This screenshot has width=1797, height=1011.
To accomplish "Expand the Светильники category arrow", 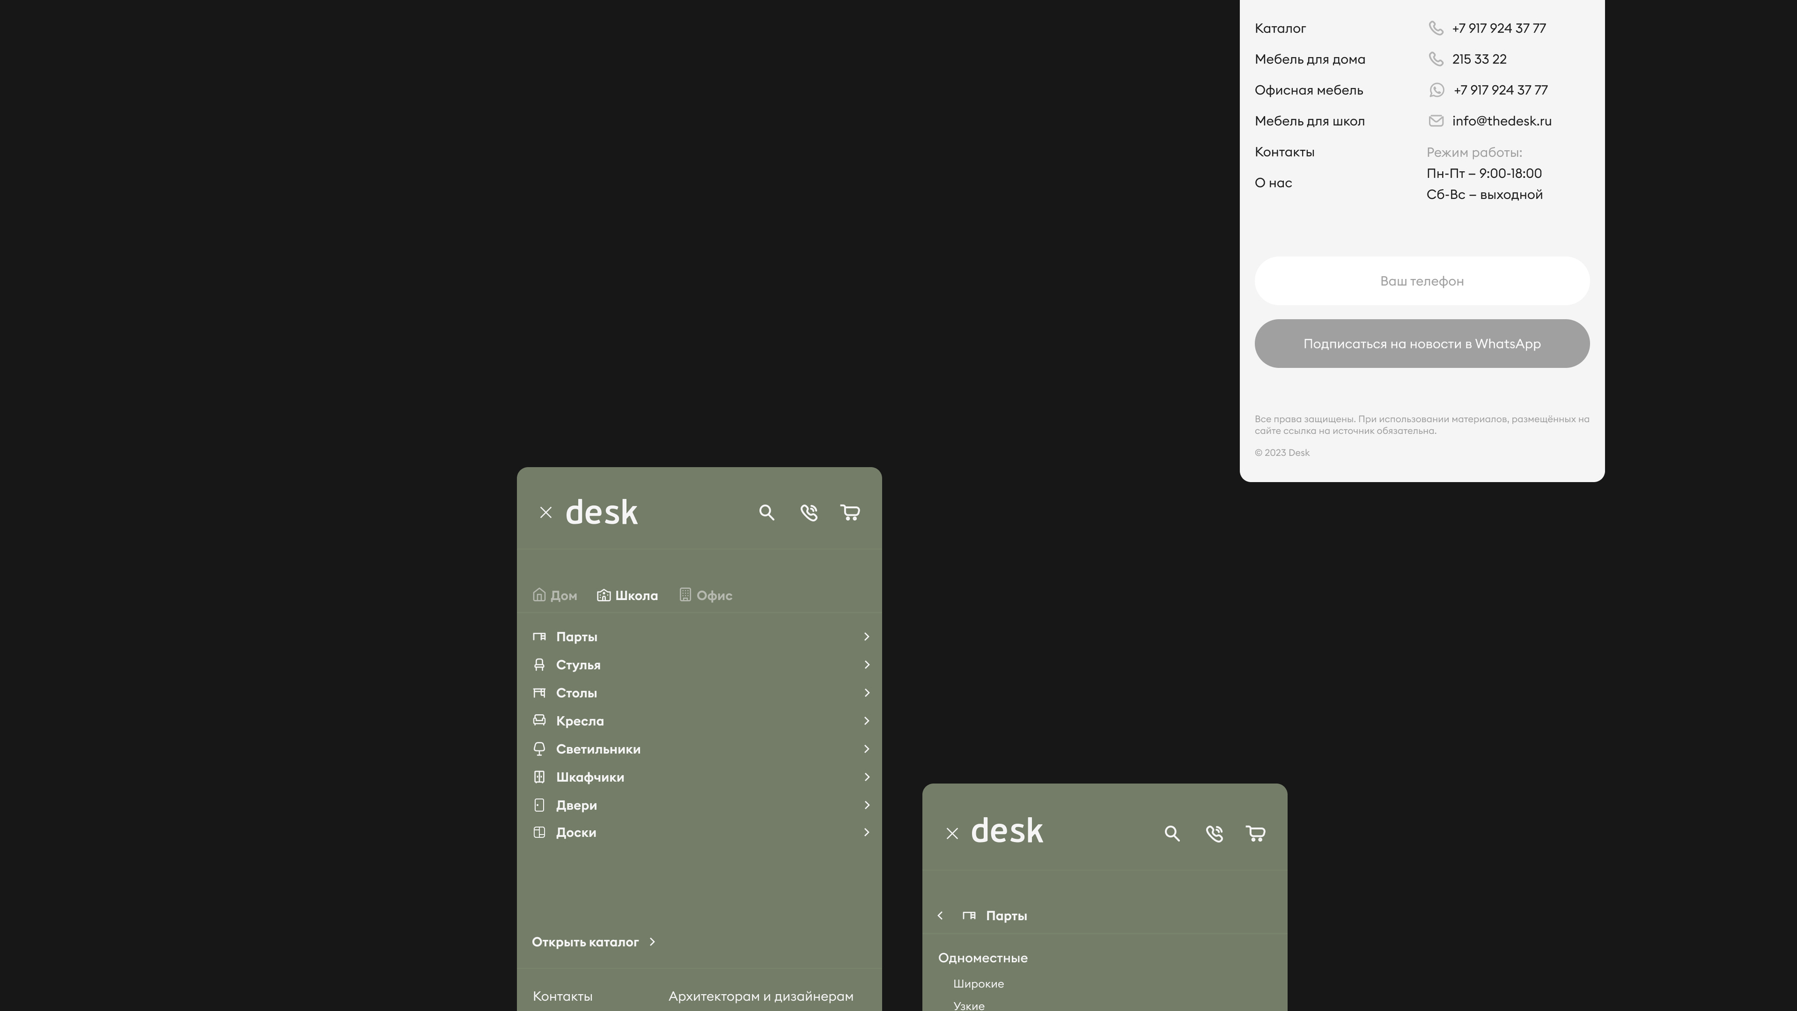I will [x=866, y=749].
